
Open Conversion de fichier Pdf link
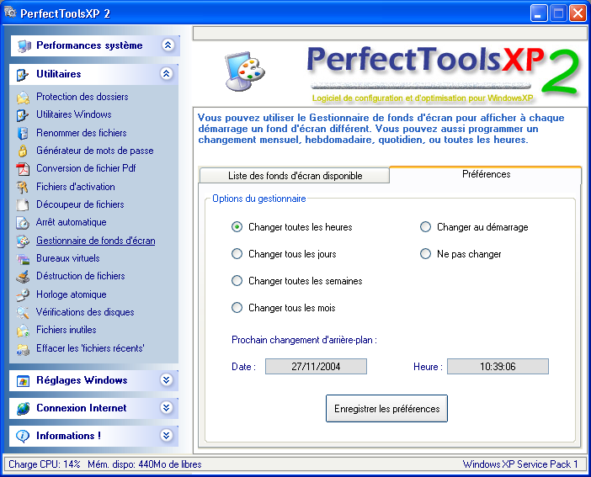point(86,168)
